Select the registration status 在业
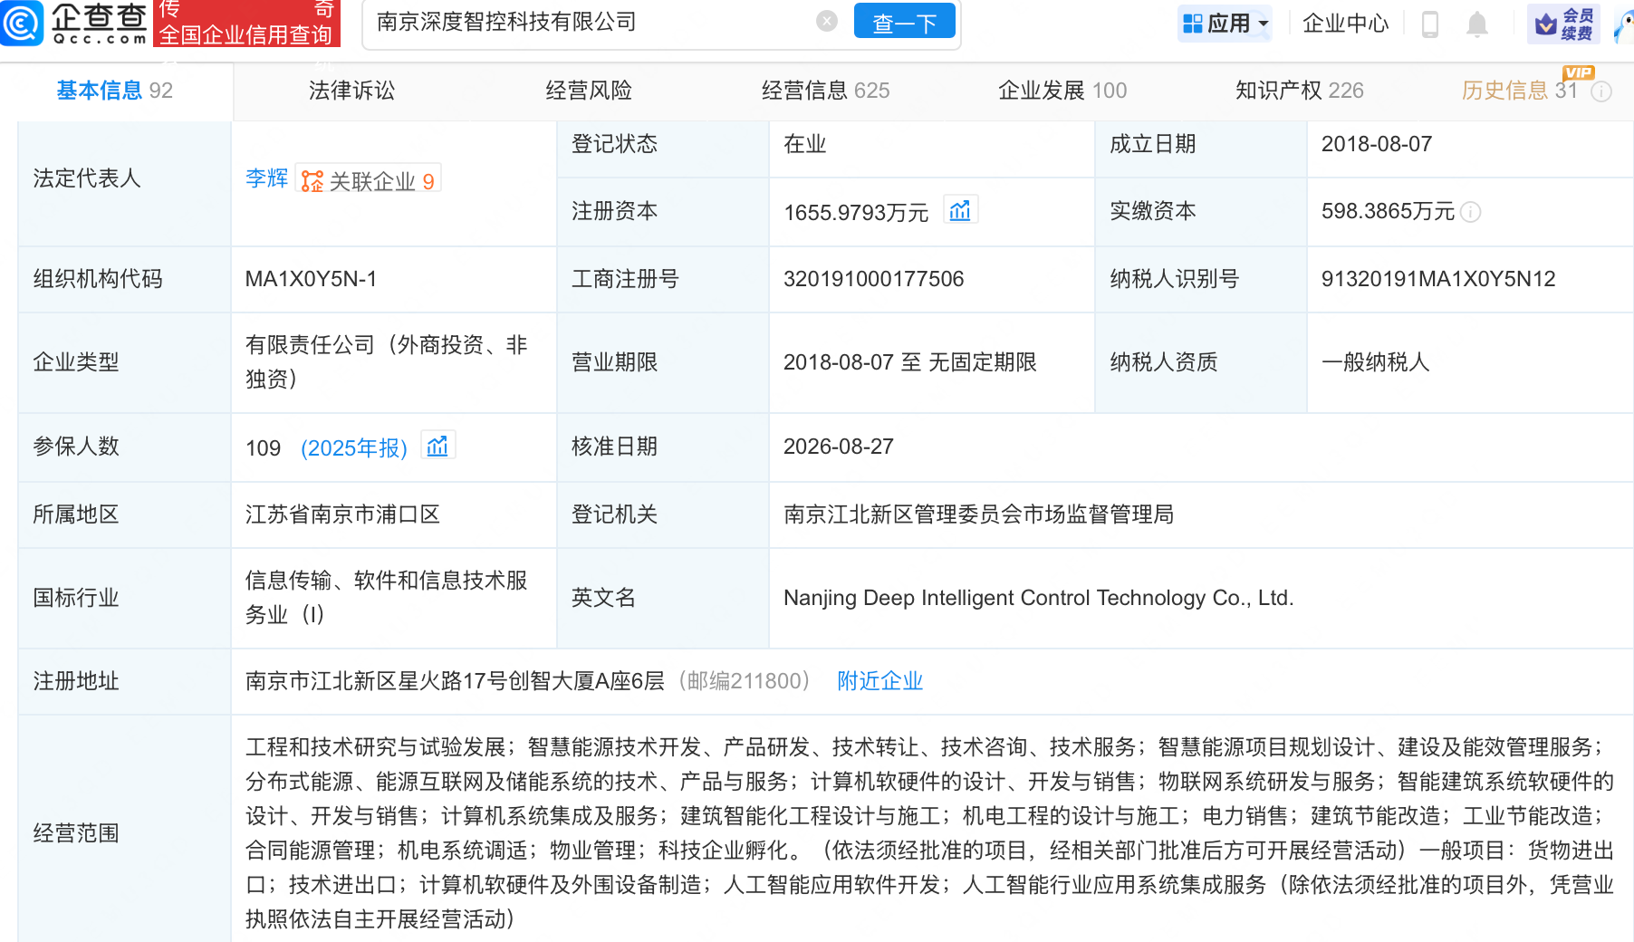1634x942 pixels. coord(805,144)
